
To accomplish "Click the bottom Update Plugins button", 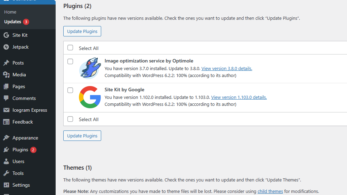I will coord(82,136).
